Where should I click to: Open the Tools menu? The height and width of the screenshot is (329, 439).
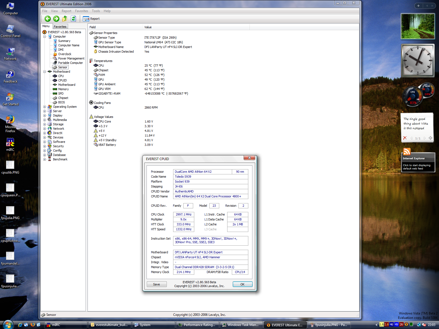(x=96, y=11)
